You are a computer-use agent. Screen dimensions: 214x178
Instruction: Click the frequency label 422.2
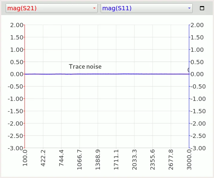pos(43,158)
